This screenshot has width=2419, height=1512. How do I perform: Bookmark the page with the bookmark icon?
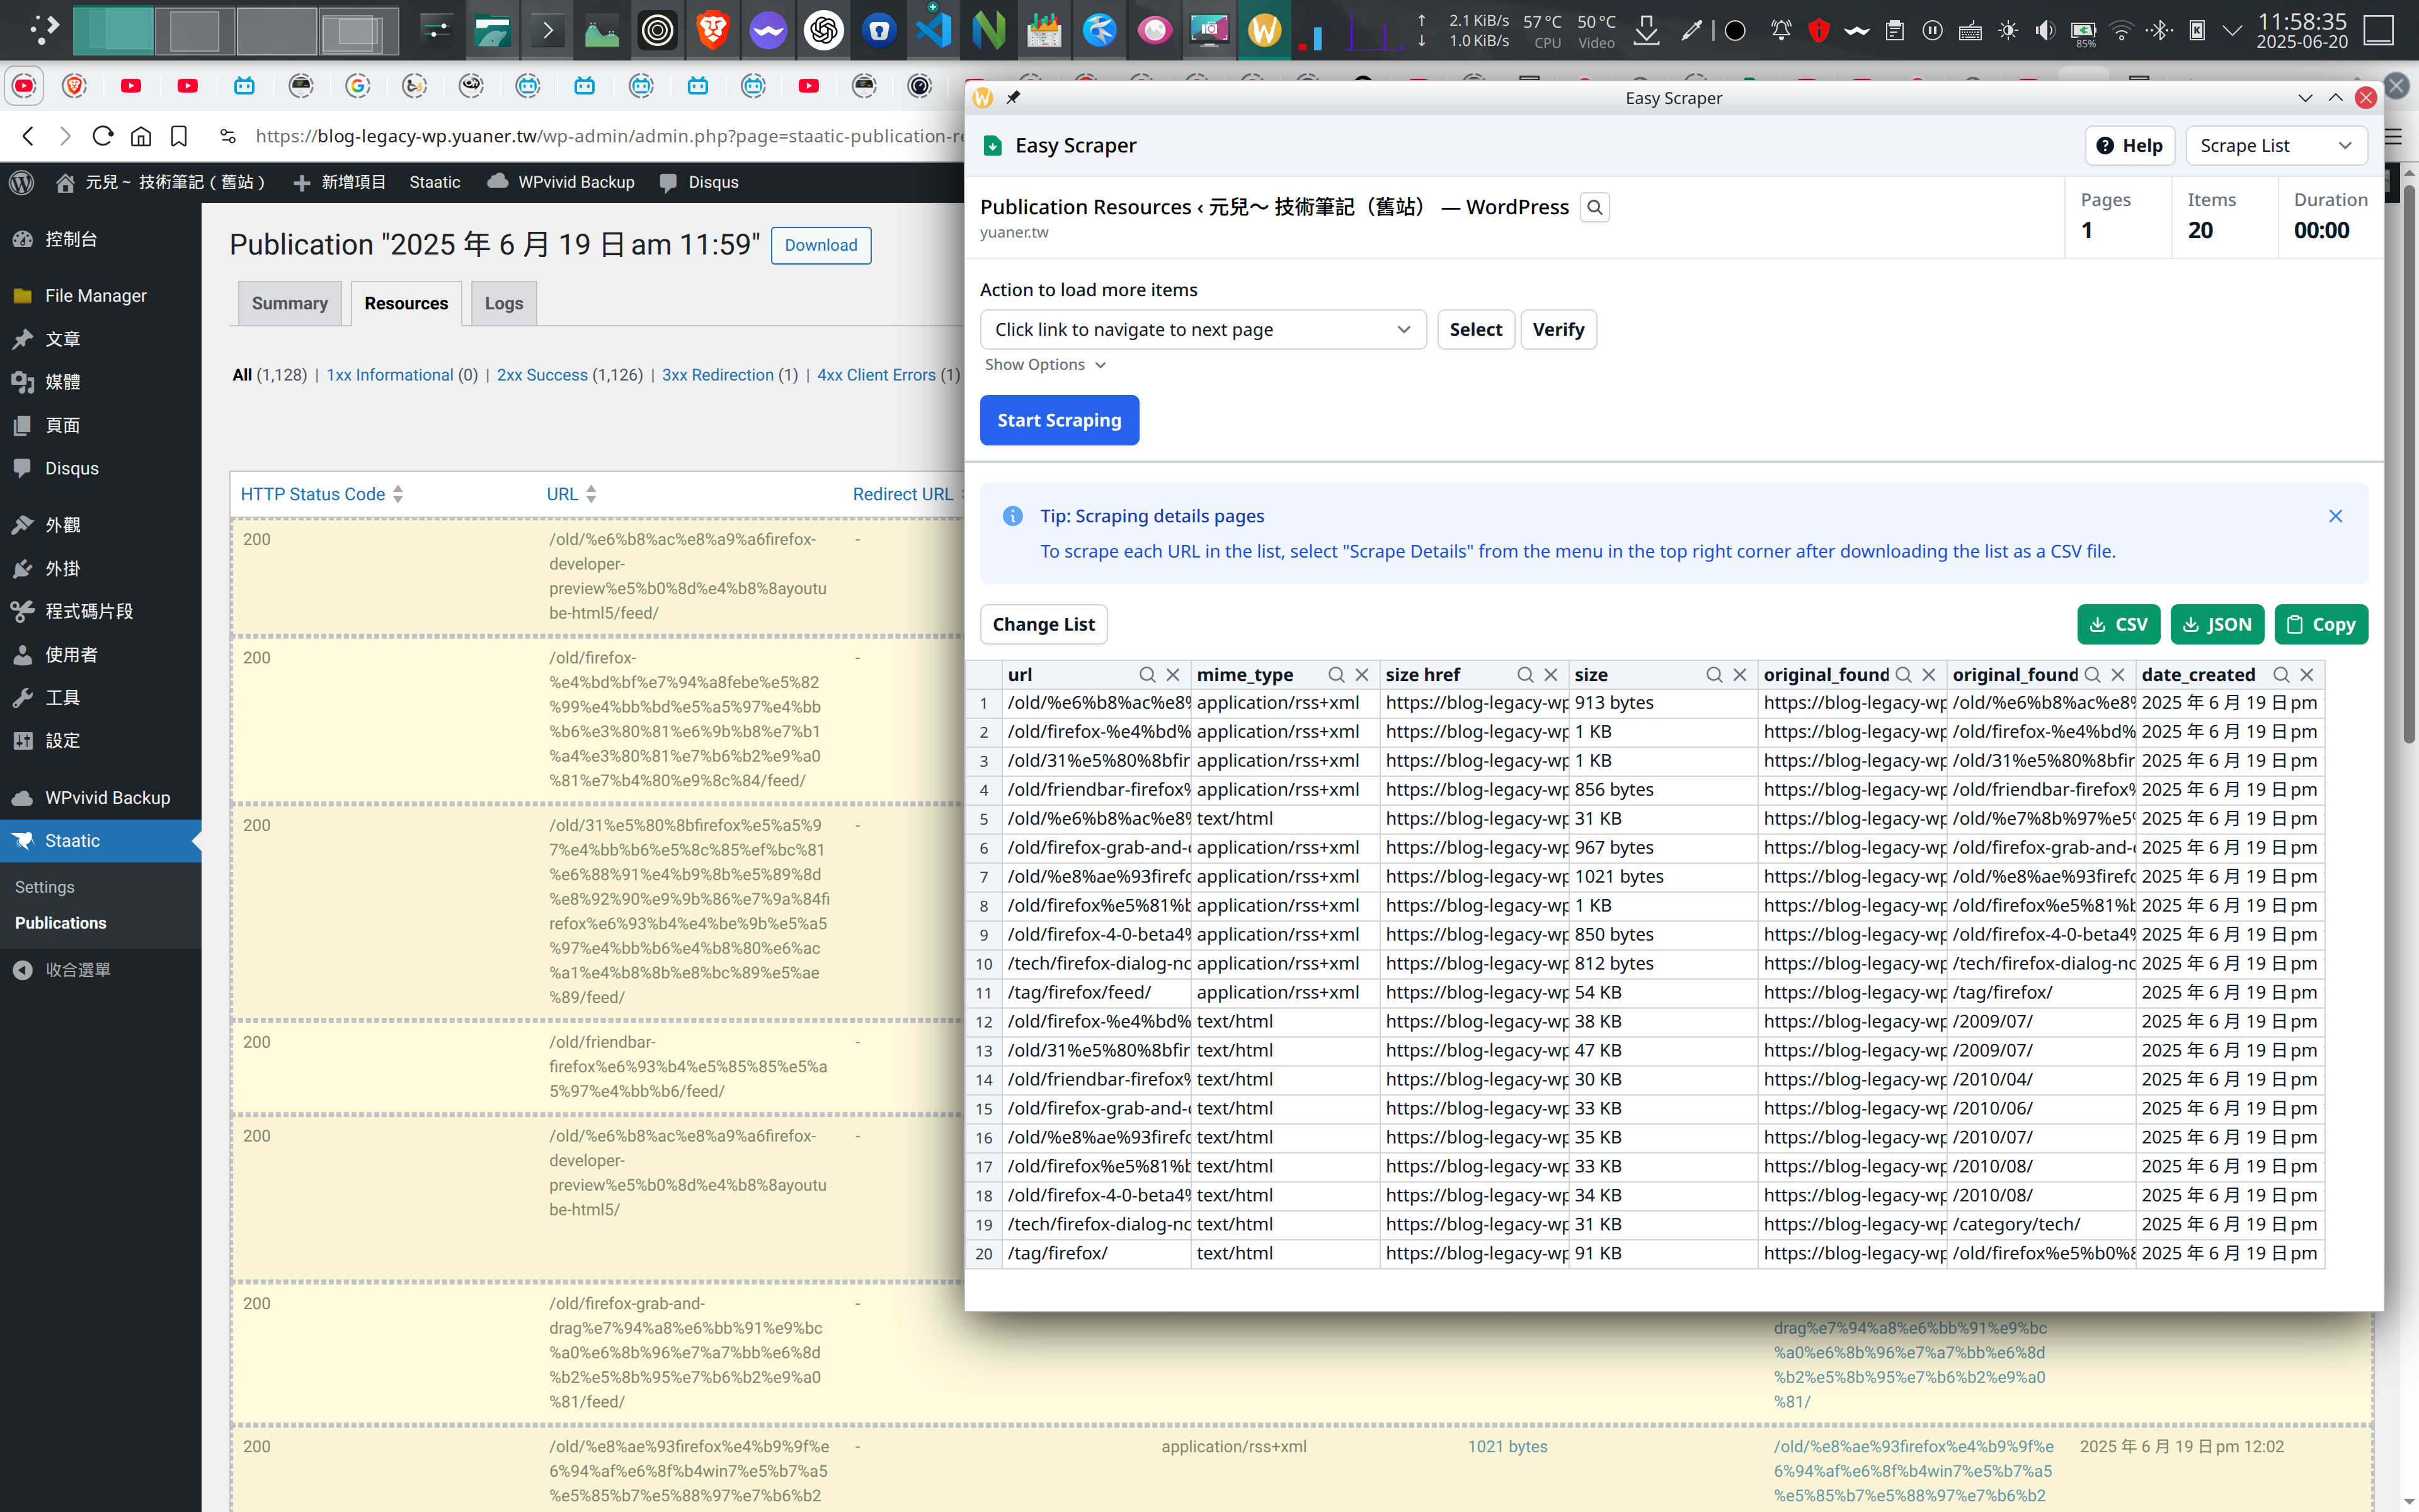click(x=179, y=136)
